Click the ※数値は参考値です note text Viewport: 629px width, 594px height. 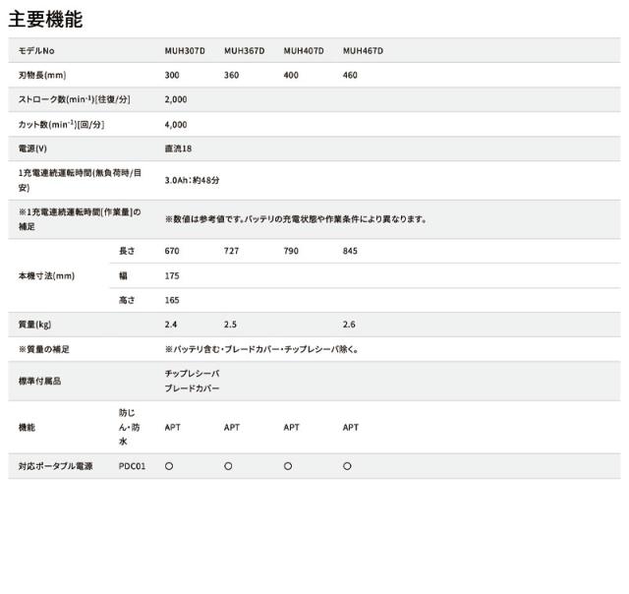[296, 219]
